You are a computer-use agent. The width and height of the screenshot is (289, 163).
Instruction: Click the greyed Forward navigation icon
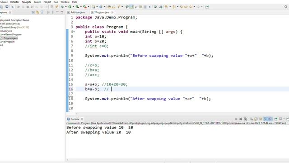(x=198, y=7)
